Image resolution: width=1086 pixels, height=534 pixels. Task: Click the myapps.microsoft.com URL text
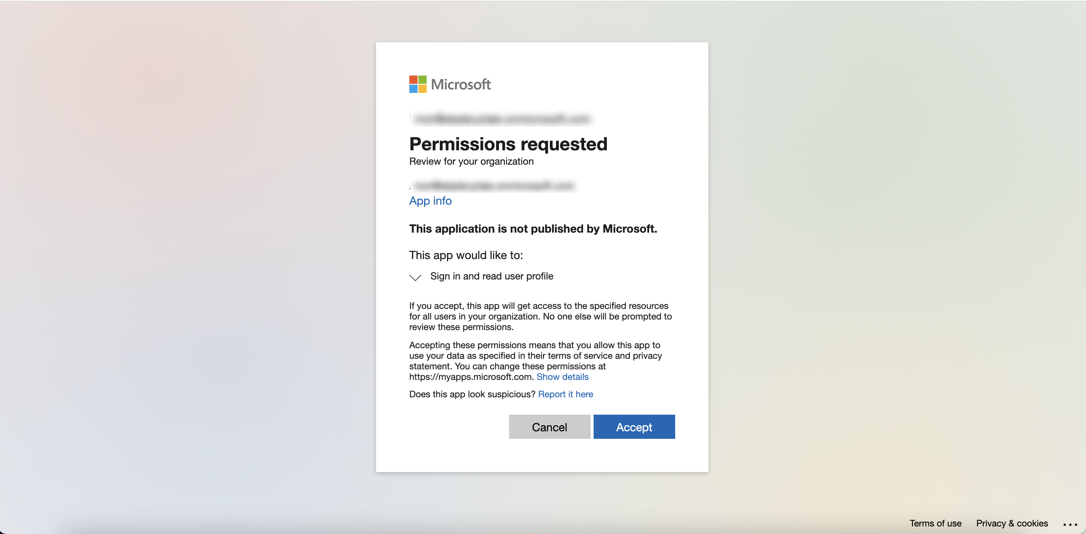coord(471,377)
